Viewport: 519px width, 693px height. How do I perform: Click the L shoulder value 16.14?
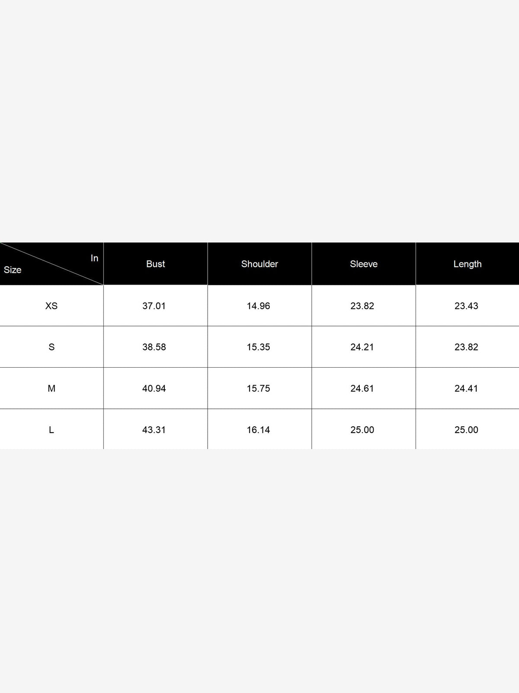(x=258, y=430)
